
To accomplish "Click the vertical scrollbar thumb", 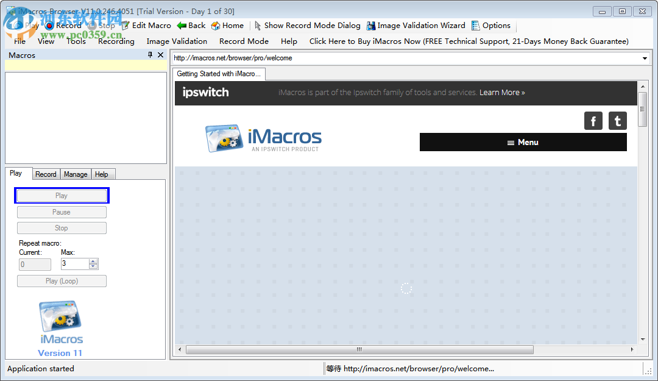I will (643, 109).
